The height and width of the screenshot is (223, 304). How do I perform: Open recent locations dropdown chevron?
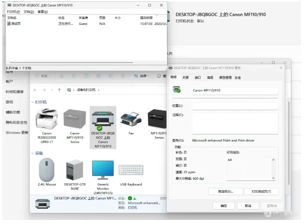click(x=52, y=90)
